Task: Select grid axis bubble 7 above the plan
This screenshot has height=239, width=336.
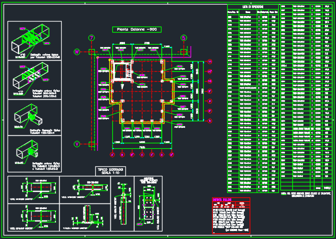Action: tap(91, 38)
